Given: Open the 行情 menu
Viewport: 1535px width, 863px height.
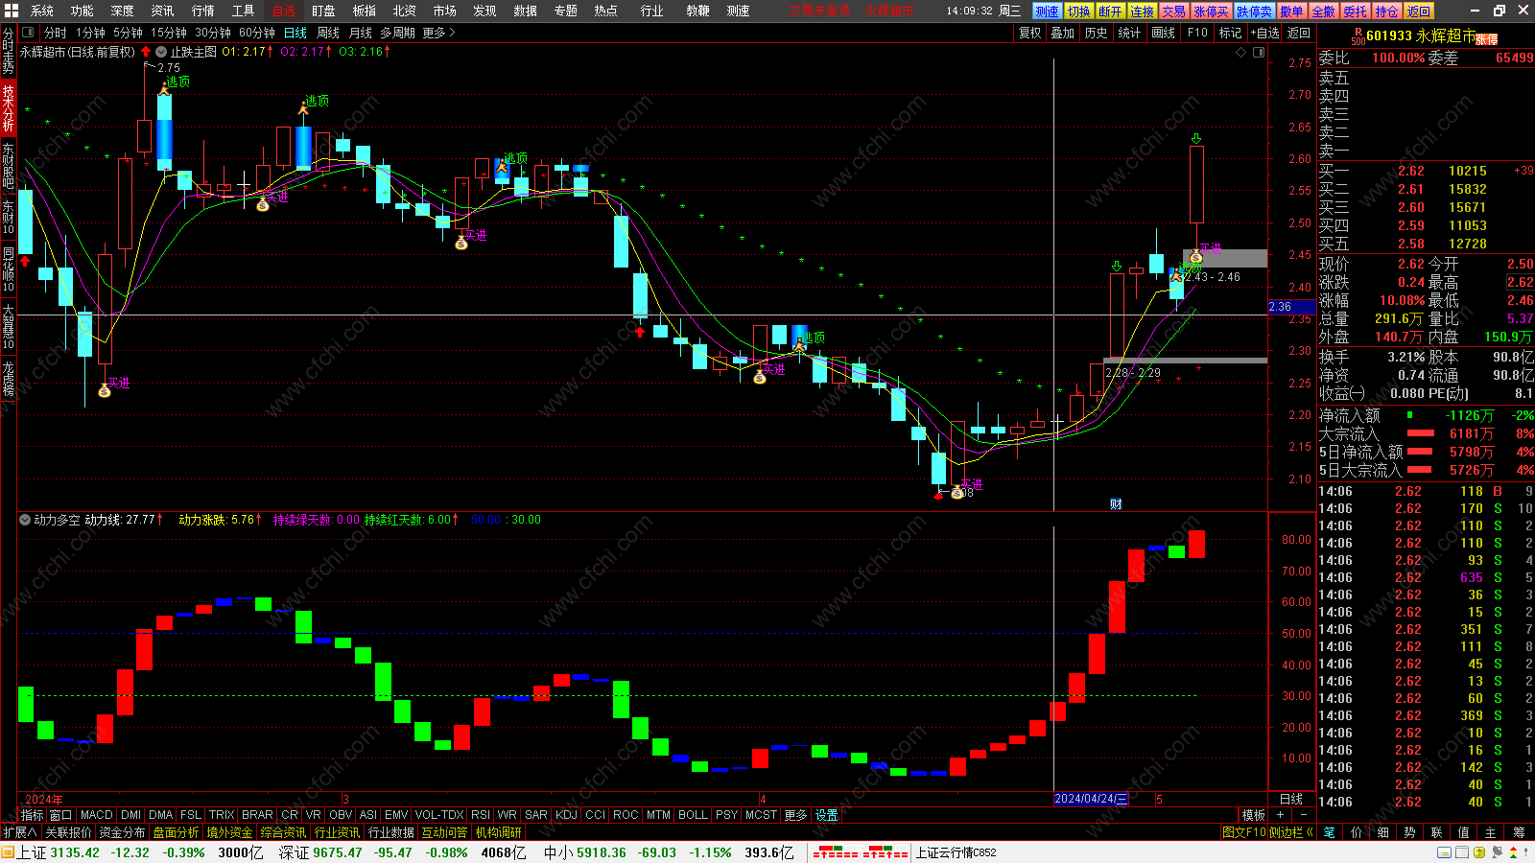Looking at the screenshot, I should 203,11.
